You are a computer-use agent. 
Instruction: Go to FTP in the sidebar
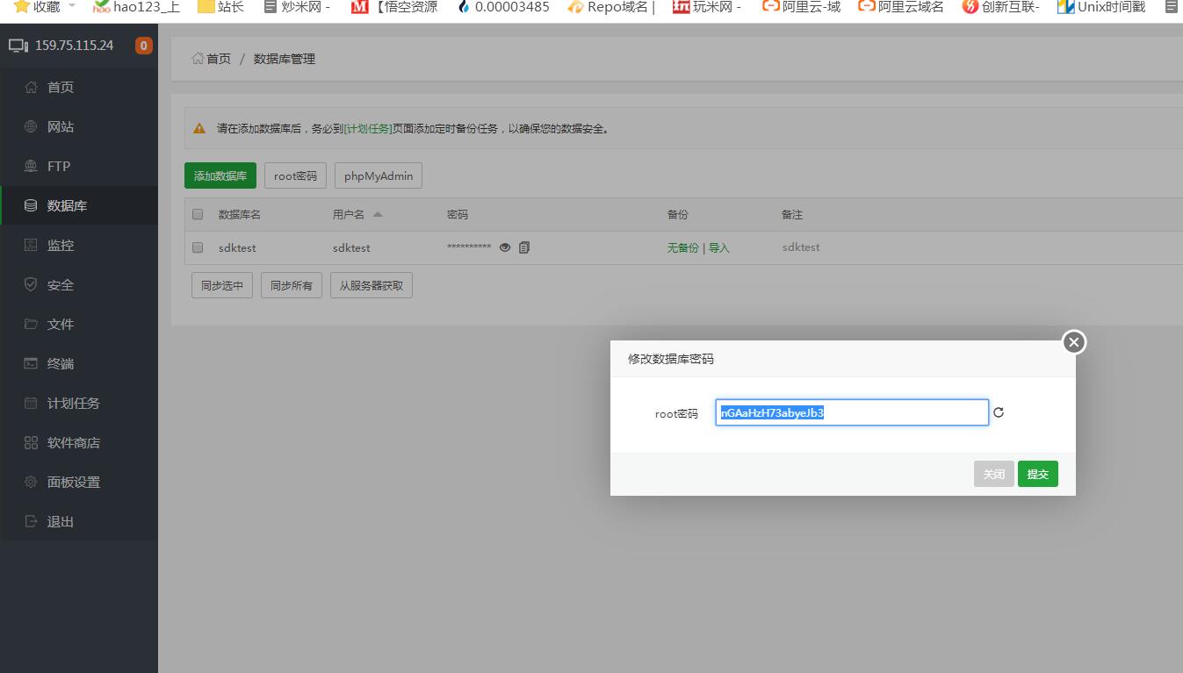coord(59,167)
